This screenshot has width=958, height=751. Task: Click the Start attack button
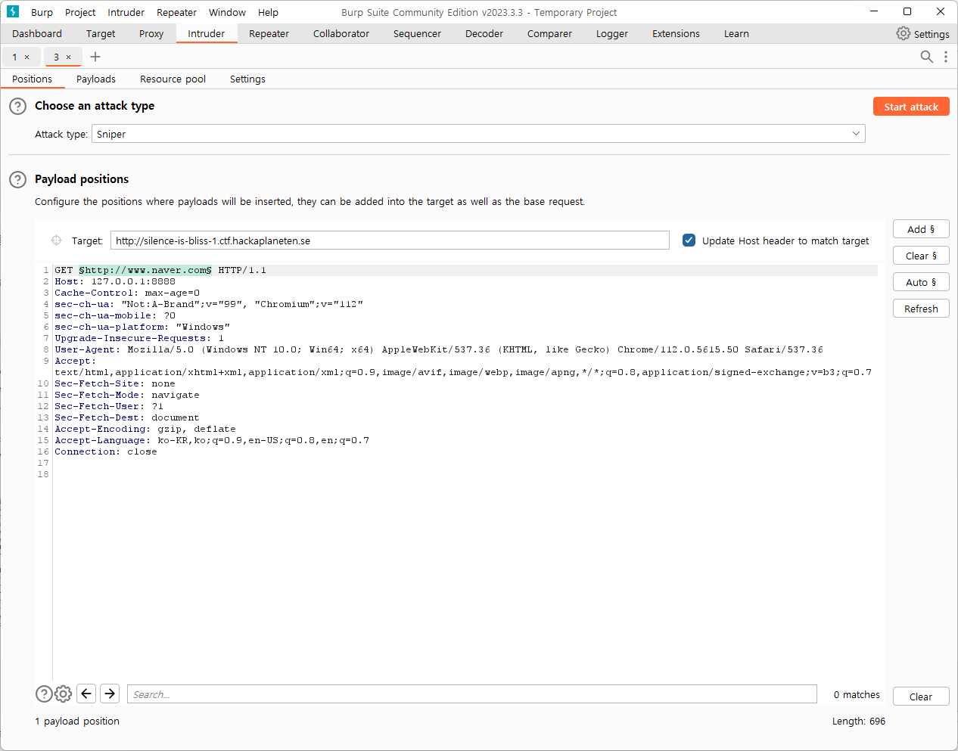click(x=911, y=107)
